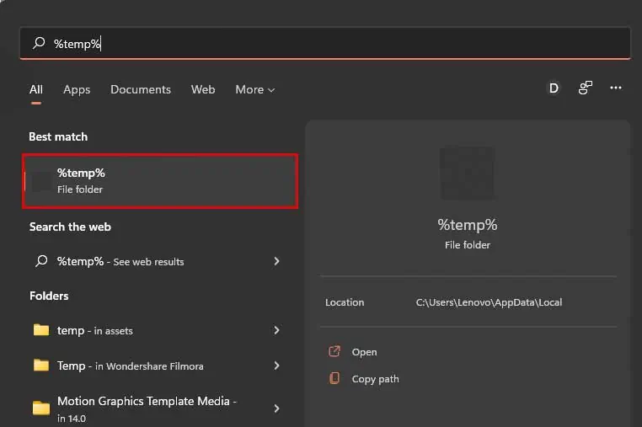
Task: Open the %temp% best match result
Action: point(160,180)
